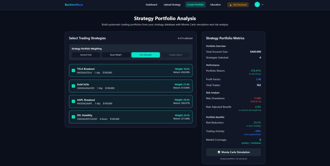Expand the account dropdown chevron
Screen dimensions: 330x166
pos(263,5)
